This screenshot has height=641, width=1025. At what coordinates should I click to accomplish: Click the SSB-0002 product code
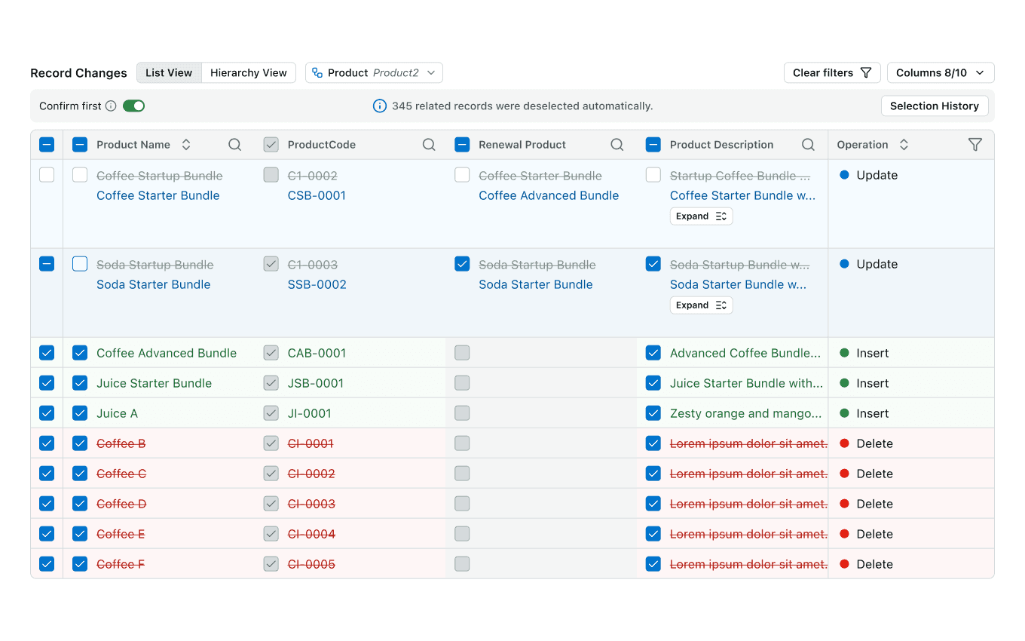(317, 284)
